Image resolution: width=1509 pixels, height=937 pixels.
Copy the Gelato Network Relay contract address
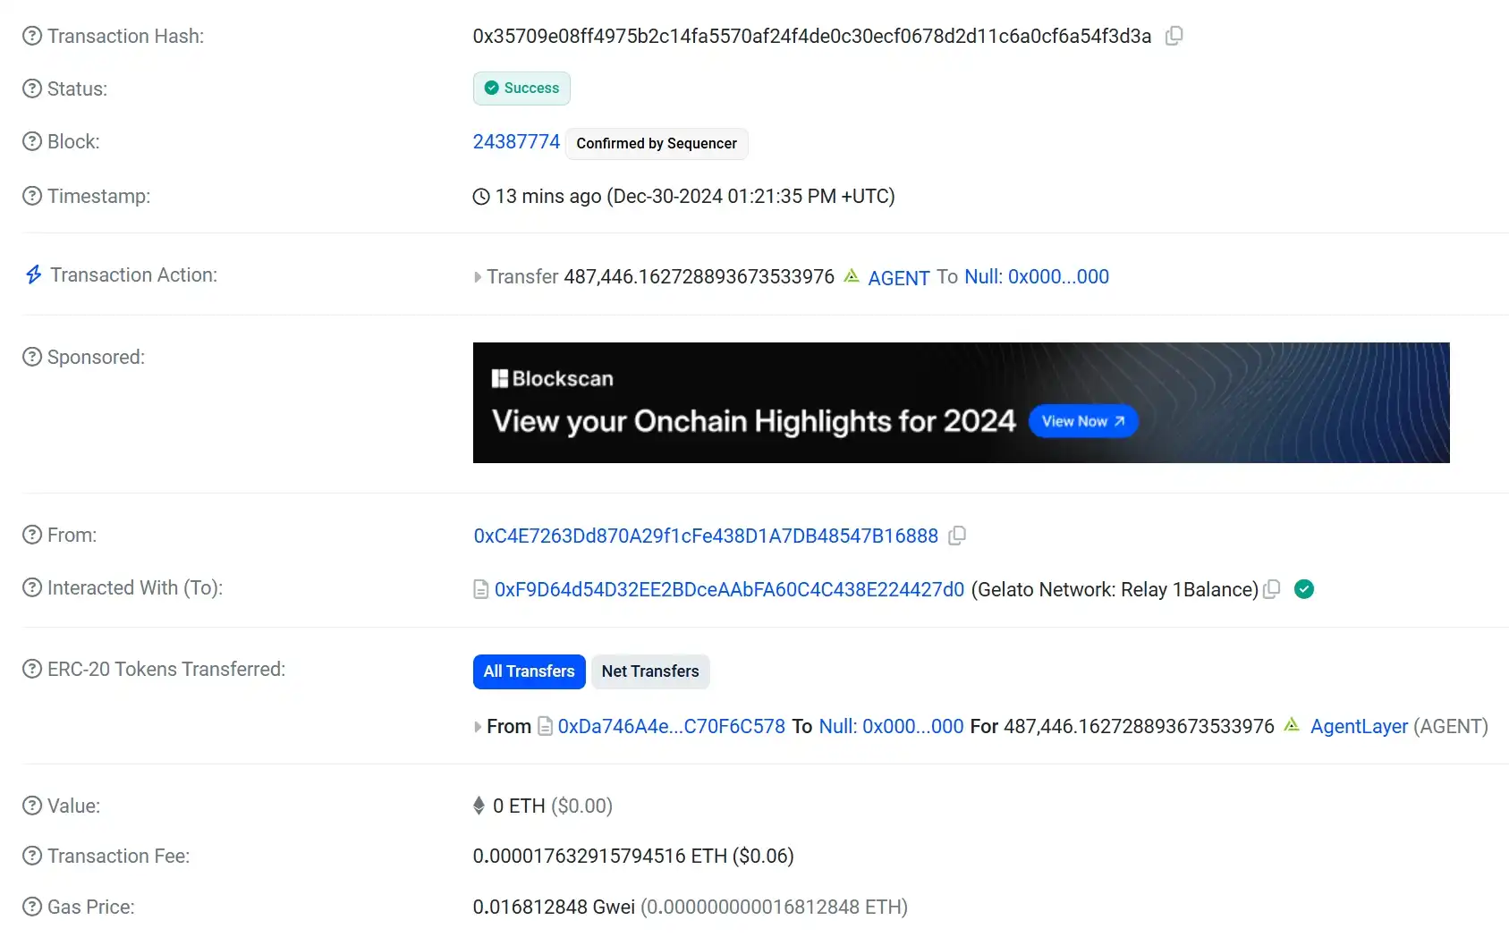1272,589
